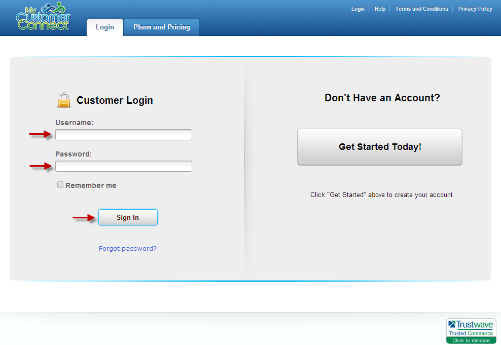The image size is (501, 345).
Task: Focus the Password input field
Action: [x=124, y=166]
